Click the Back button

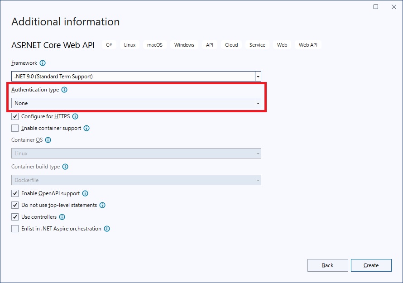coord(328,265)
